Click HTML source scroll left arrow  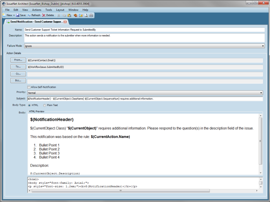pos(29,191)
